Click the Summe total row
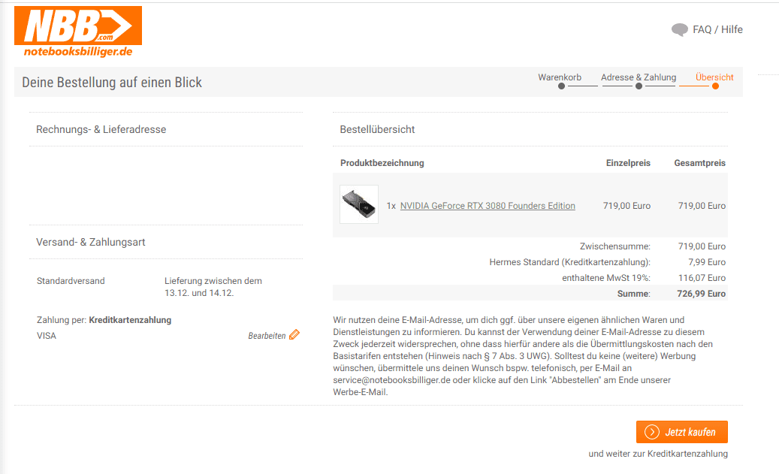 530,293
